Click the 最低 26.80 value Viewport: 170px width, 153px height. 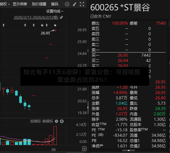point(160,98)
